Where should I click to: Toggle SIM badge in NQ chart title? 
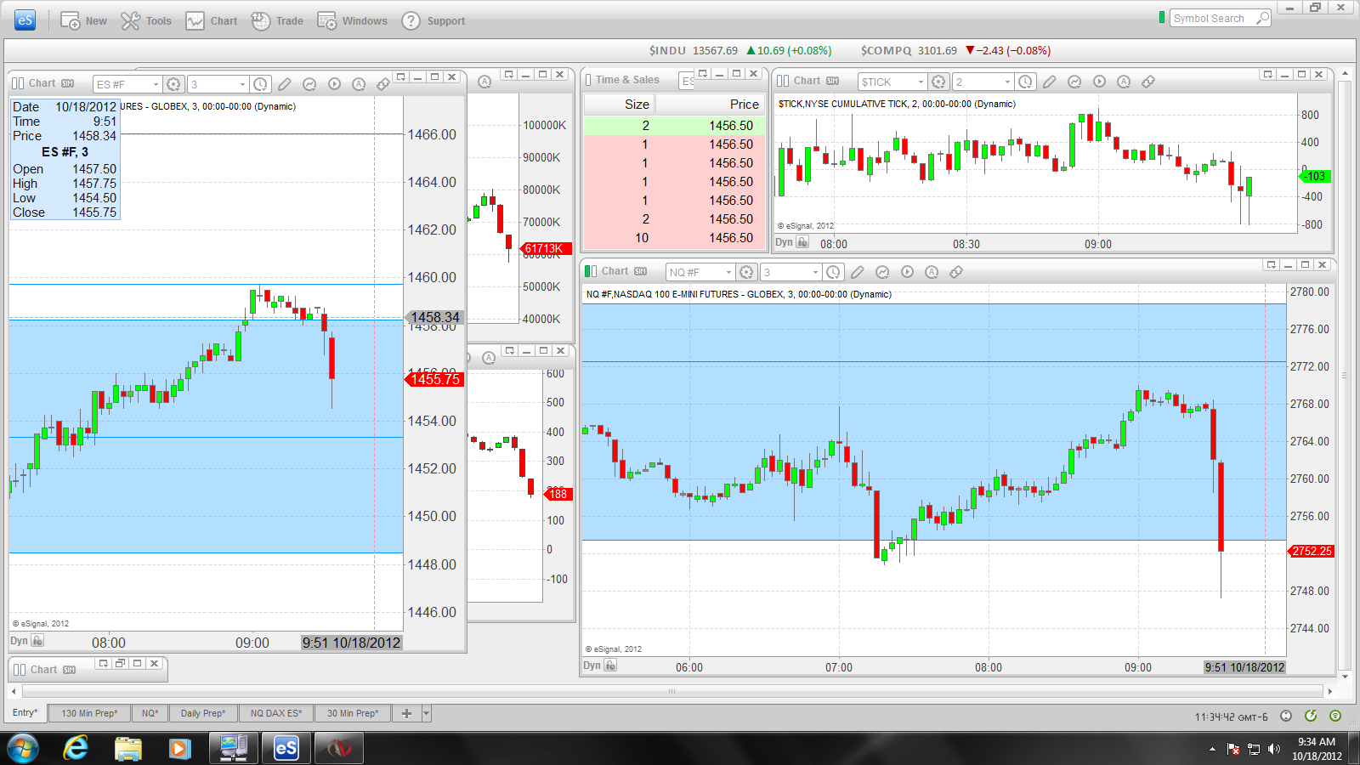tap(641, 271)
